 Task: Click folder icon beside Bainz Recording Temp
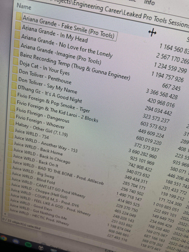click(x=16, y=52)
